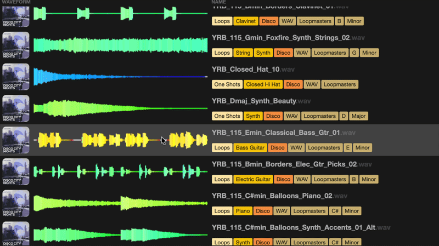Select file name YRB_115_Gmin_Foxfire_Synth_Strings_02.wav
The width and height of the screenshot is (439, 246).
pyautogui.click(x=288, y=38)
